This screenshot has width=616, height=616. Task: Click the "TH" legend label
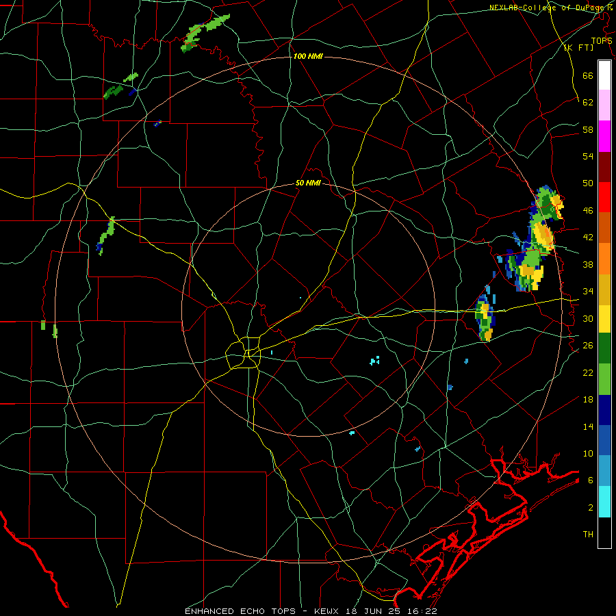[x=588, y=535]
